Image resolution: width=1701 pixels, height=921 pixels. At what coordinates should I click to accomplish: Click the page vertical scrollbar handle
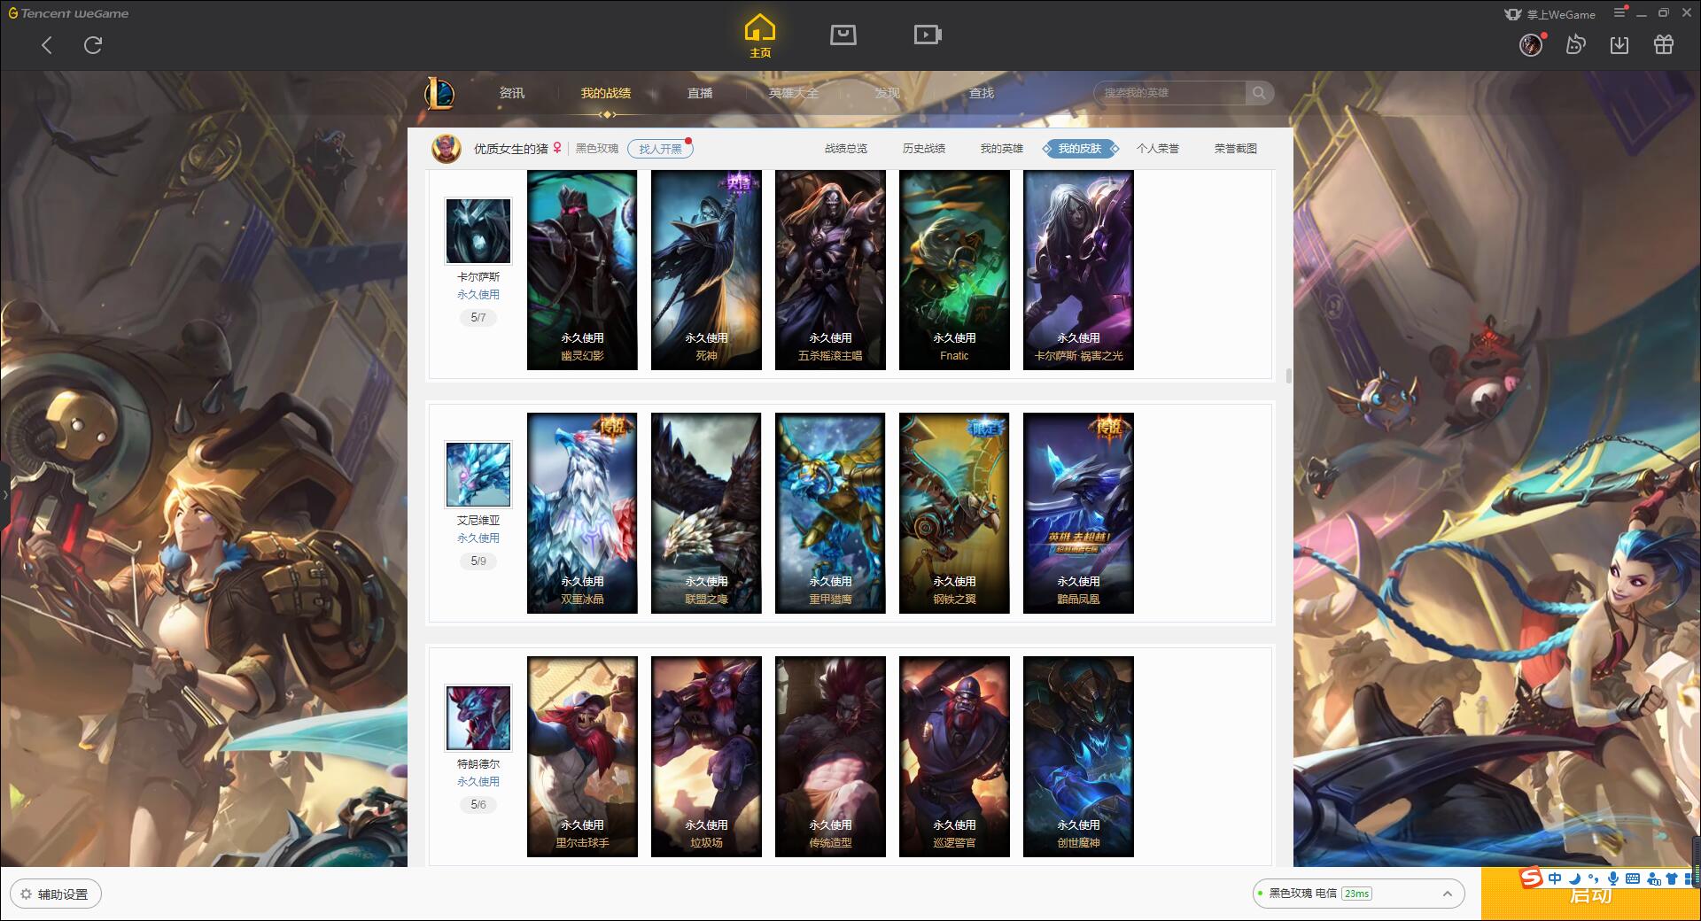pyautogui.click(x=1288, y=376)
